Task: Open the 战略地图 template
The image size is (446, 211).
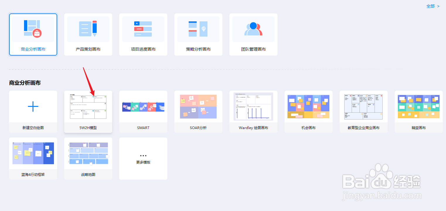Action: (x=88, y=153)
